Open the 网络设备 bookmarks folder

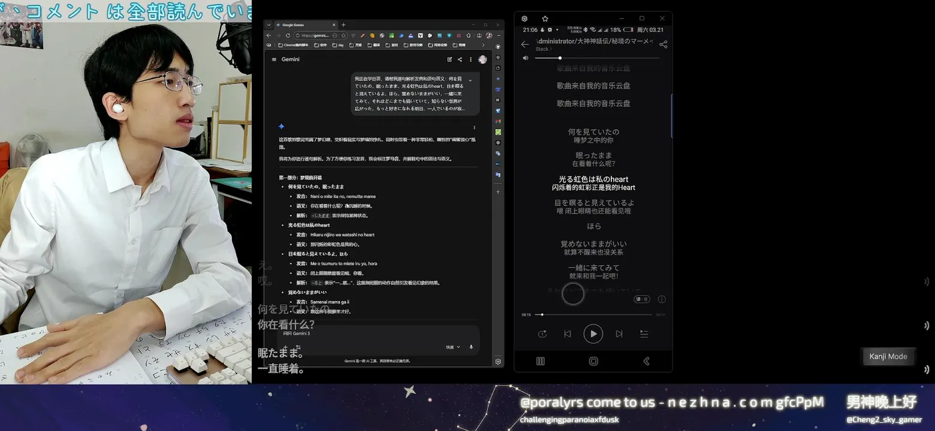(438, 45)
